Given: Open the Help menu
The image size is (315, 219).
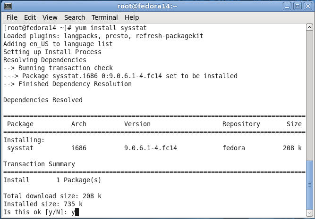Looking at the screenshot, I should click(x=132, y=17).
